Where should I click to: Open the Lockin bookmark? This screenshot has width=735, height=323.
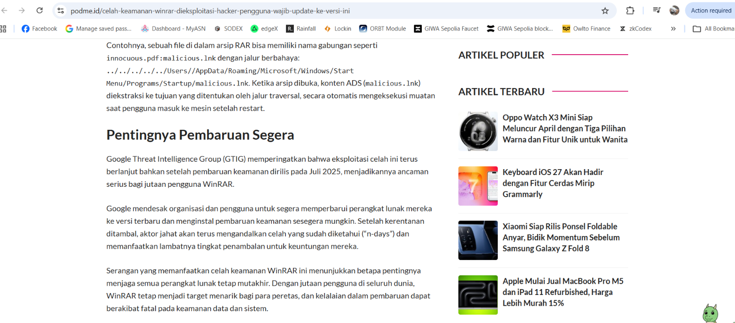338,29
